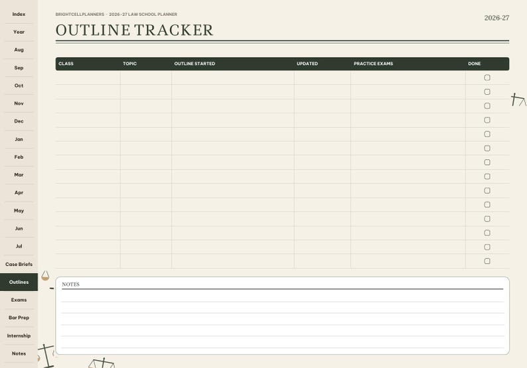Click the CLASS column header
Image resolution: width=527 pixels, height=368 pixels.
[66, 64]
